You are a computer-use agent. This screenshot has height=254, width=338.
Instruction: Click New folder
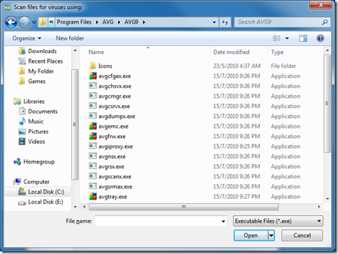point(70,38)
